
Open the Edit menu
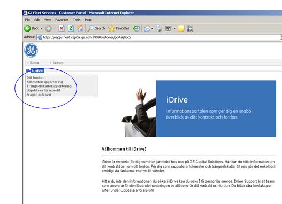click(x=37, y=20)
